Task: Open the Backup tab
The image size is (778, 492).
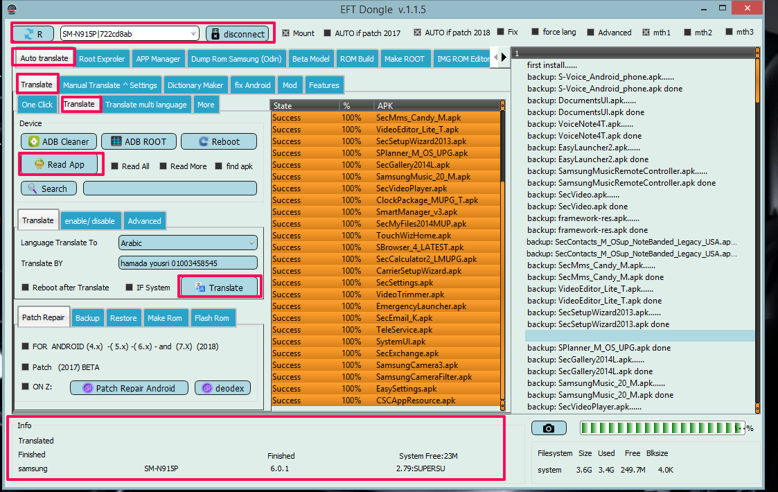Action: [87, 318]
